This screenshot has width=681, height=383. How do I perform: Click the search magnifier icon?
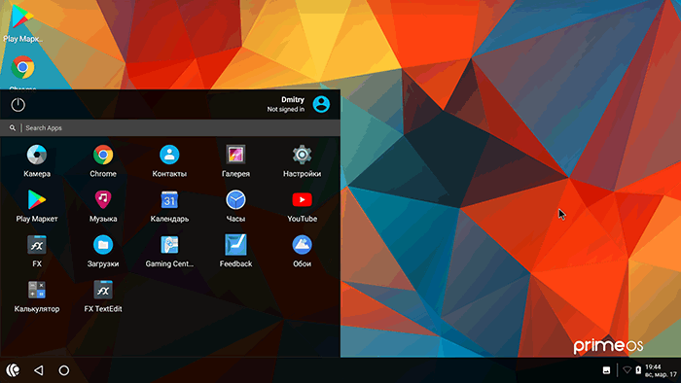pyautogui.click(x=13, y=128)
